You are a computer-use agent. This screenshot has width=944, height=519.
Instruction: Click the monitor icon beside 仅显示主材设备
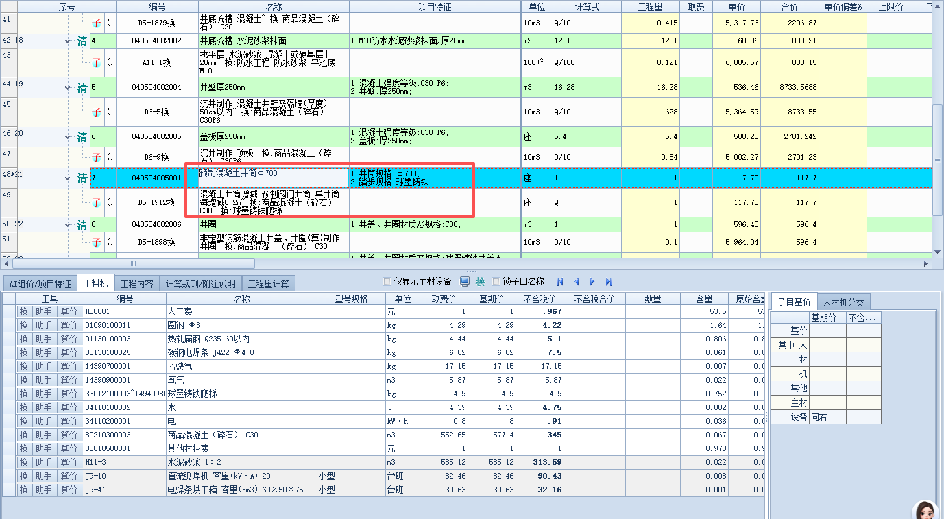coord(465,281)
